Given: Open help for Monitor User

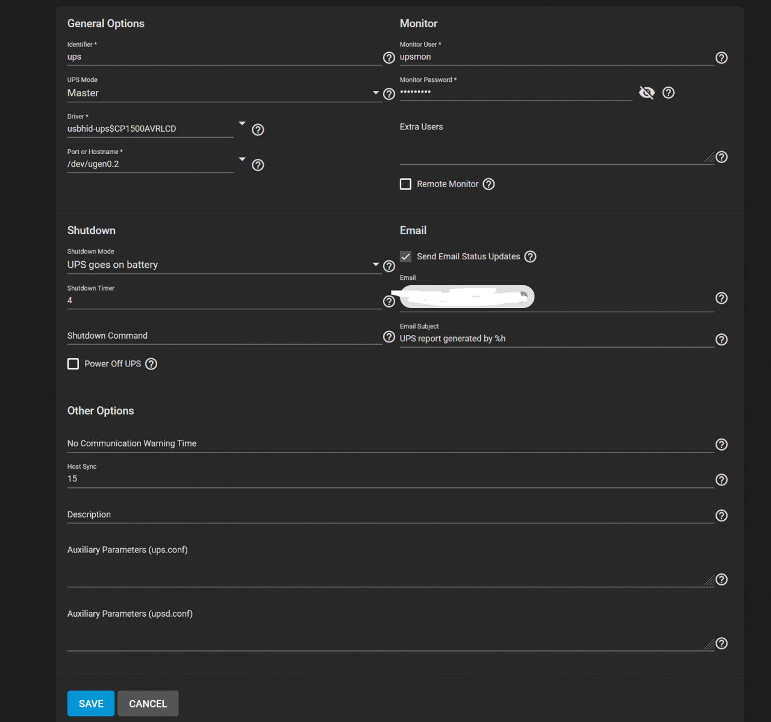Looking at the screenshot, I should [x=722, y=58].
